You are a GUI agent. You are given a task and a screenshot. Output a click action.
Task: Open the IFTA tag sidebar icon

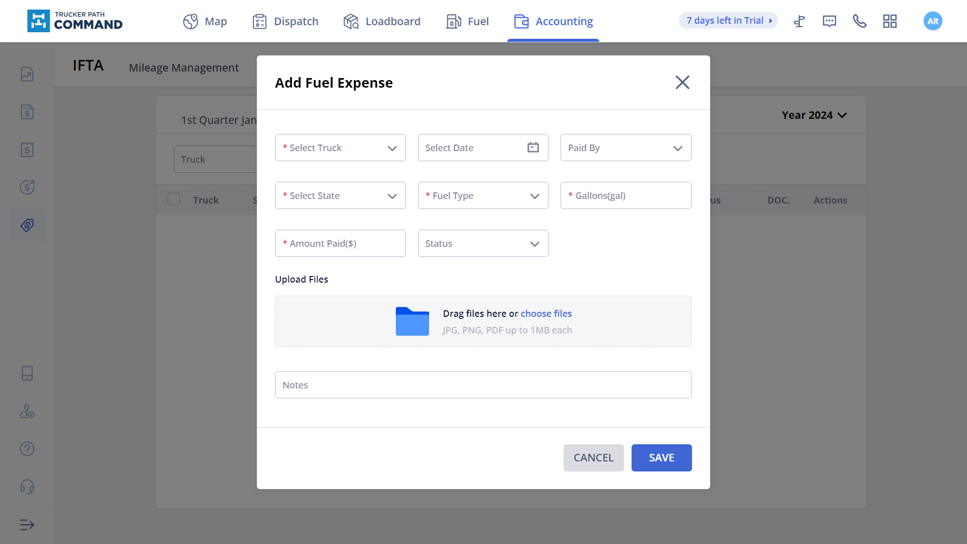click(x=27, y=225)
